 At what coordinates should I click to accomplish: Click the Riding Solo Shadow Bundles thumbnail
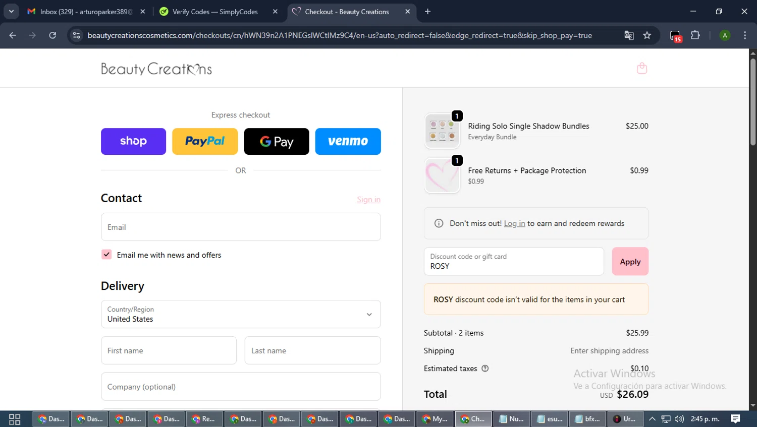pos(442,131)
